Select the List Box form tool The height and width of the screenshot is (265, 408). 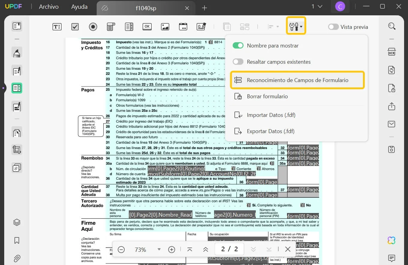[x=129, y=27]
